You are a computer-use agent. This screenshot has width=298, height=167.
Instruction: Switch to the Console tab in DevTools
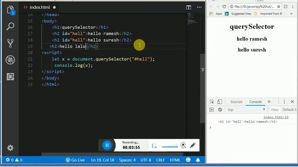256,102
